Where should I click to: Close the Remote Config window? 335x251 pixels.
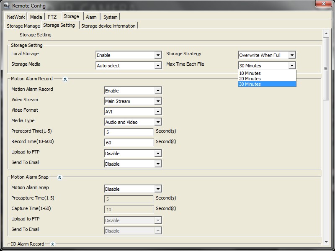click(324, 4)
